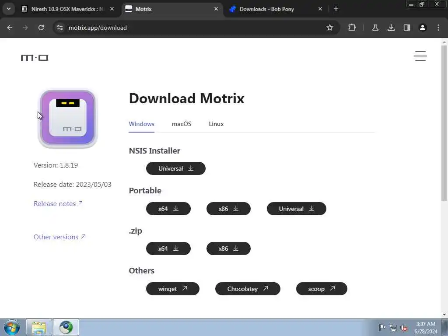Select the Windows platform tab
Screen dimensions: 448x336
tap(141, 124)
